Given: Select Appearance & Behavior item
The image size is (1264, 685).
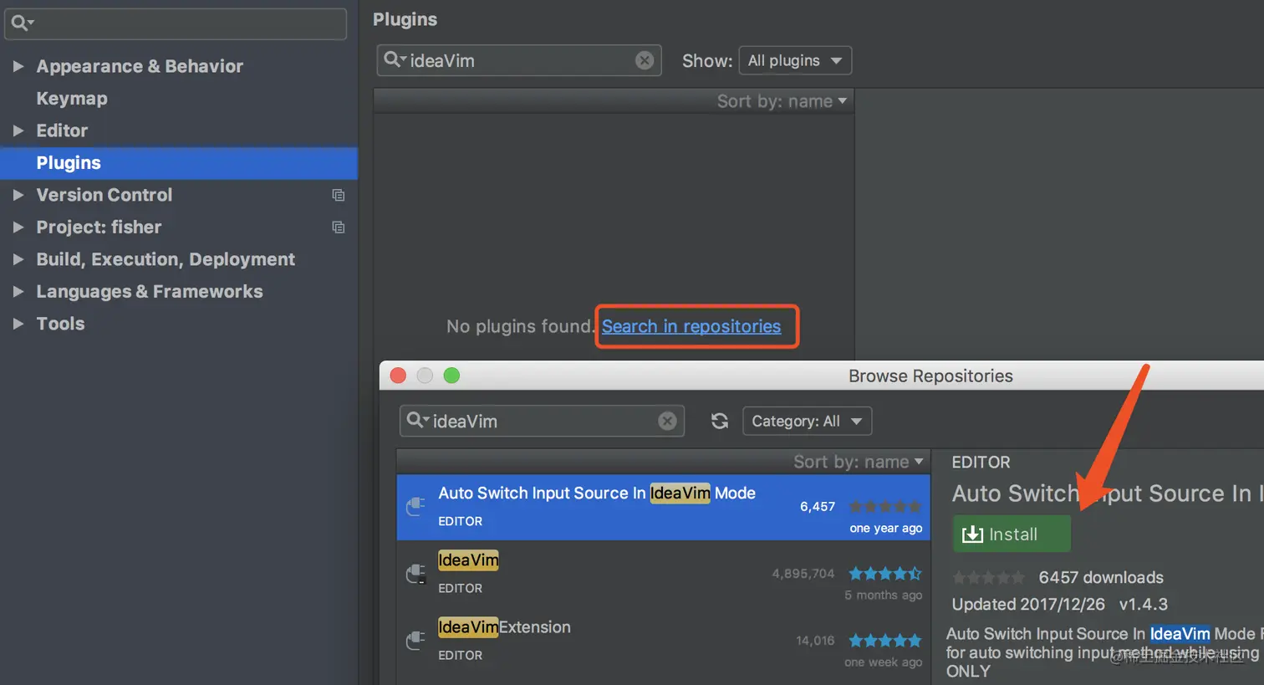Looking at the screenshot, I should coord(140,66).
